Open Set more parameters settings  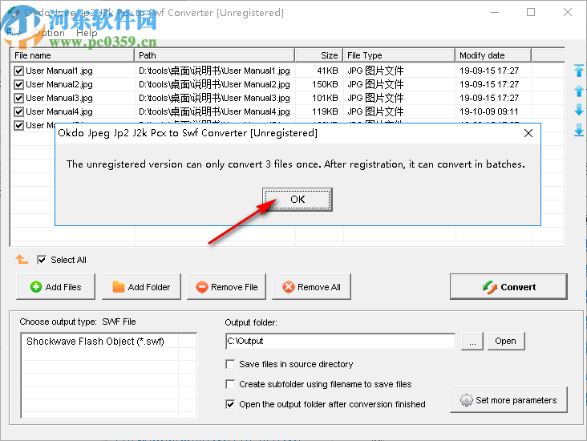click(508, 400)
